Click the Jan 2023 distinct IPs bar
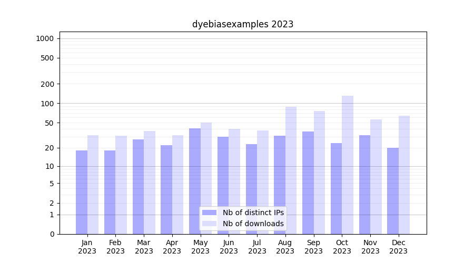 tap(82, 192)
